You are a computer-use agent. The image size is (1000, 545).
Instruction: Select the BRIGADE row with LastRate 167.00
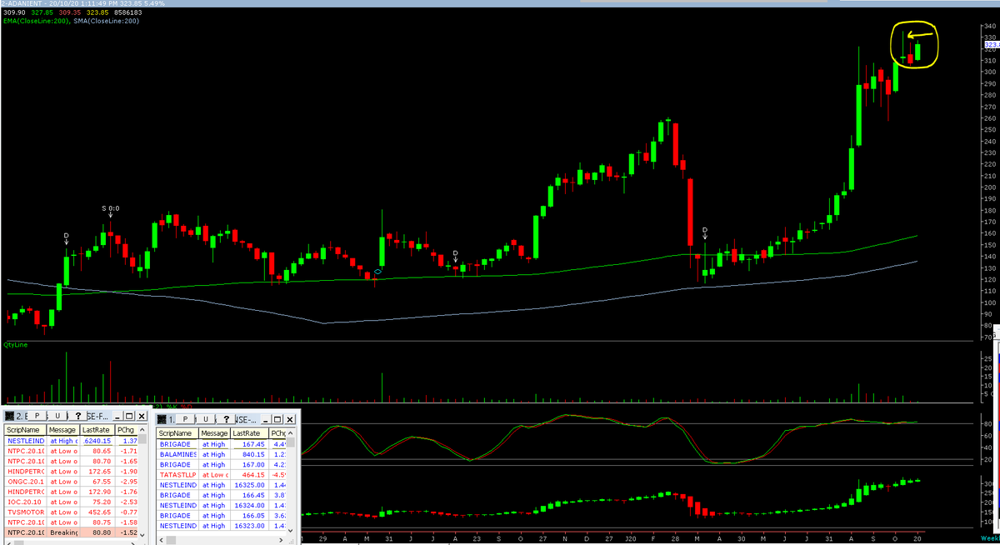[x=221, y=464]
